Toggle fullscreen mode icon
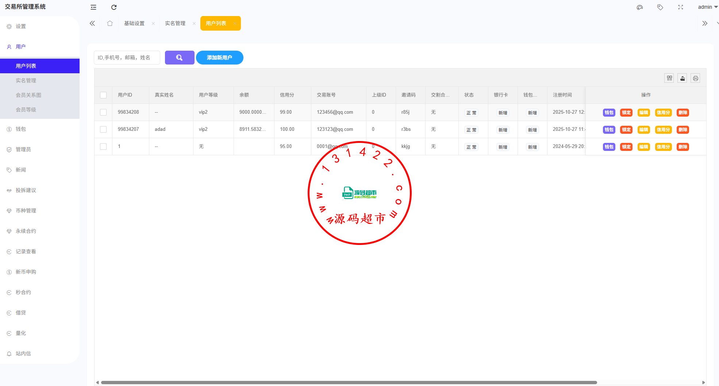719x386 pixels. click(680, 7)
